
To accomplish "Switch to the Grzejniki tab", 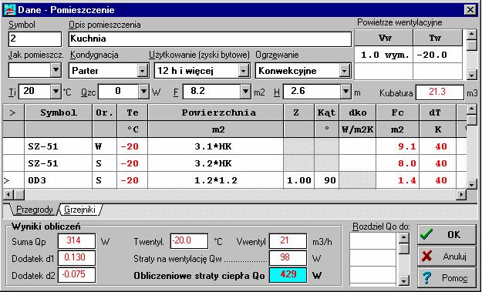I will (79, 210).
